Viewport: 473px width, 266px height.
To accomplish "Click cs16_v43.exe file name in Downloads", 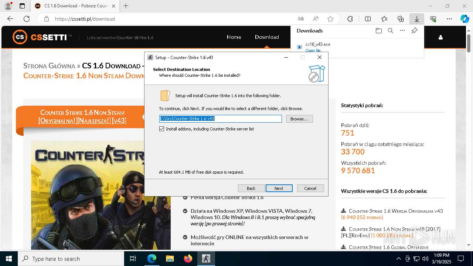I will point(318,44).
